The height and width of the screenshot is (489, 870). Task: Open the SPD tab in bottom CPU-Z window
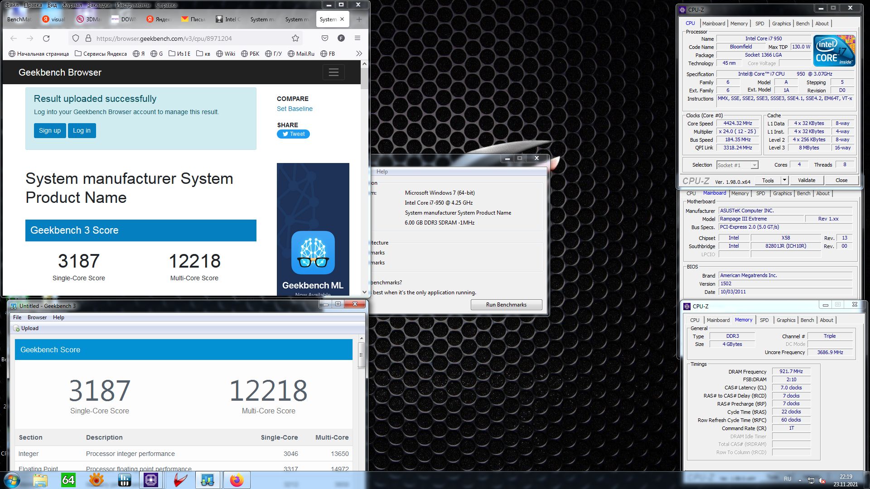pyautogui.click(x=764, y=320)
